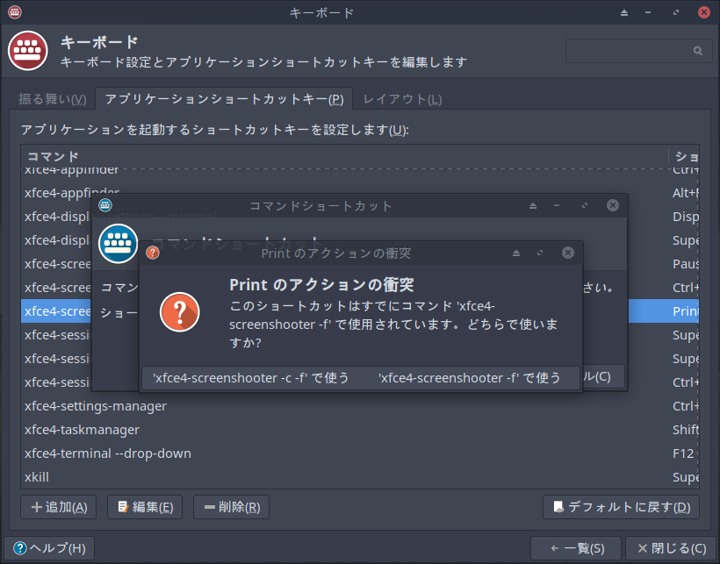Focus the search field in header
The width and height of the screenshot is (720, 564).
pyautogui.click(x=638, y=51)
